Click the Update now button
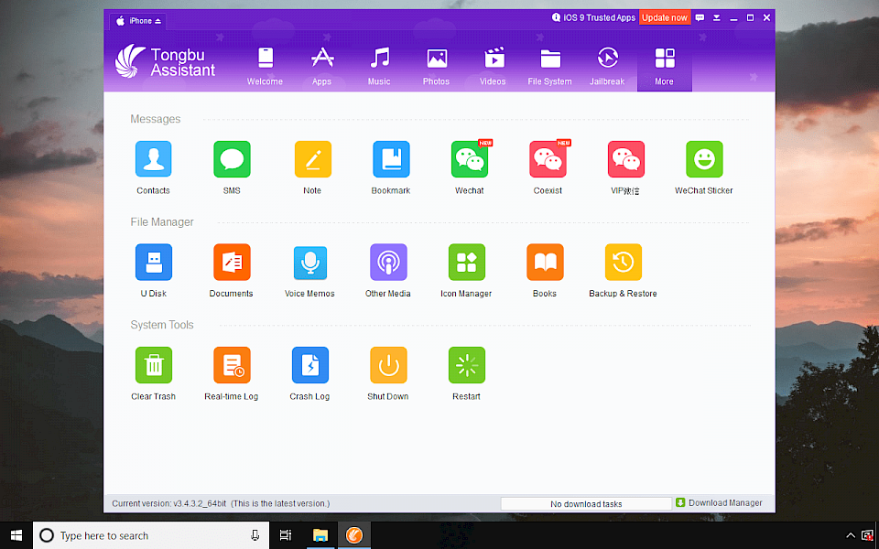 tap(665, 18)
